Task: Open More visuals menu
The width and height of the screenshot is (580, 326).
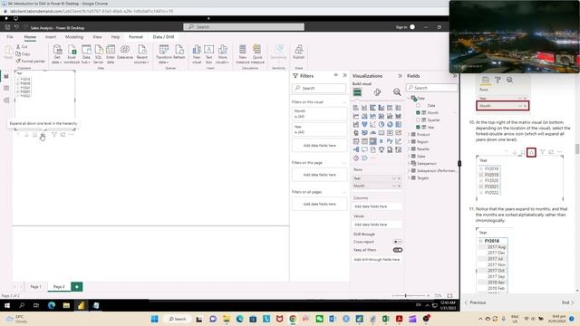Action: pyautogui.click(x=223, y=54)
